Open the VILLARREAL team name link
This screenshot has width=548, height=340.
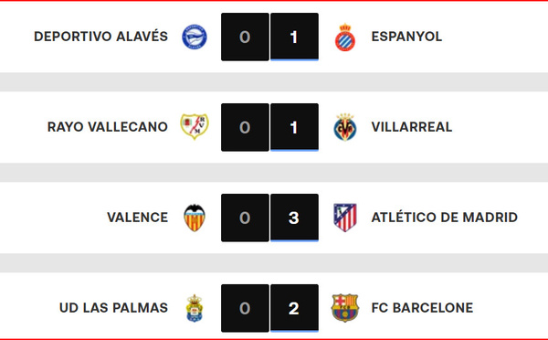point(412,127)
